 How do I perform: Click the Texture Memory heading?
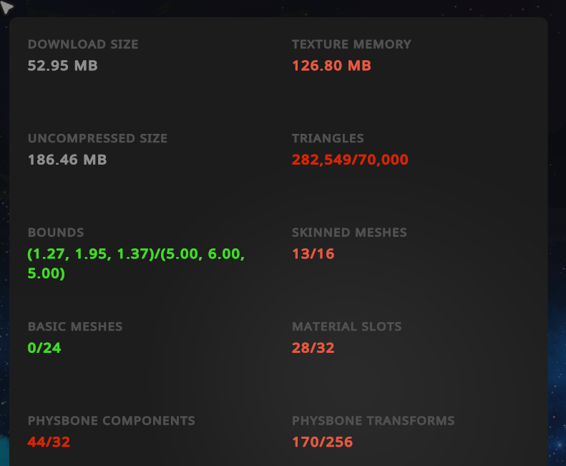pyautogui.click(x=351, y=44)
